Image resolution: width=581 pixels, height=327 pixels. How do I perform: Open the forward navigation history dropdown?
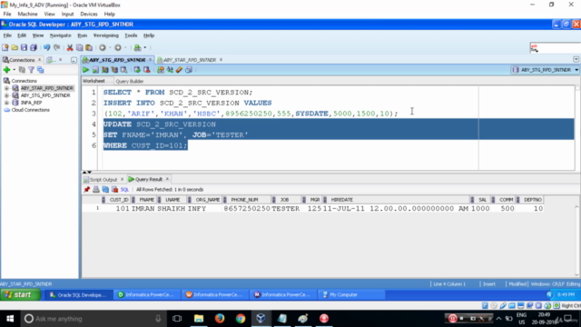[x=125, y=47]
